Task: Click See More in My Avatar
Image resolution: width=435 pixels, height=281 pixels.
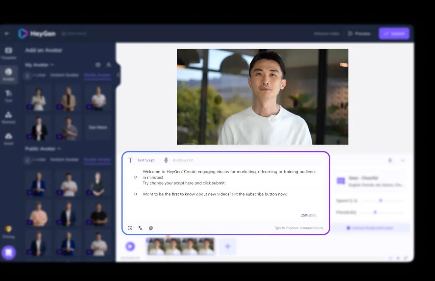Action: coord(98,127)
